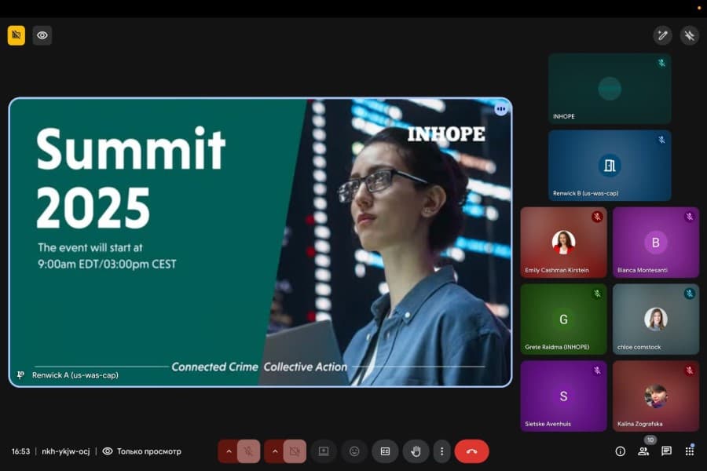Image resolution: width=707 pixels, height=471 pixels.
Task: Select the Renwick B (us-was-cap) tile
Action: (610, 166)
